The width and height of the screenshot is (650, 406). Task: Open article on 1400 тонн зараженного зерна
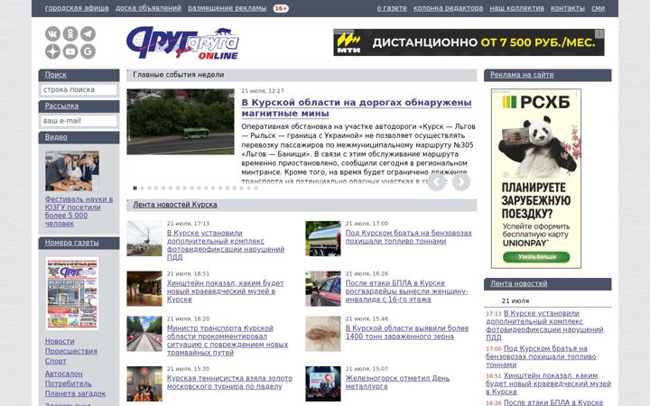pyautogui.click(x=407, y=332)
